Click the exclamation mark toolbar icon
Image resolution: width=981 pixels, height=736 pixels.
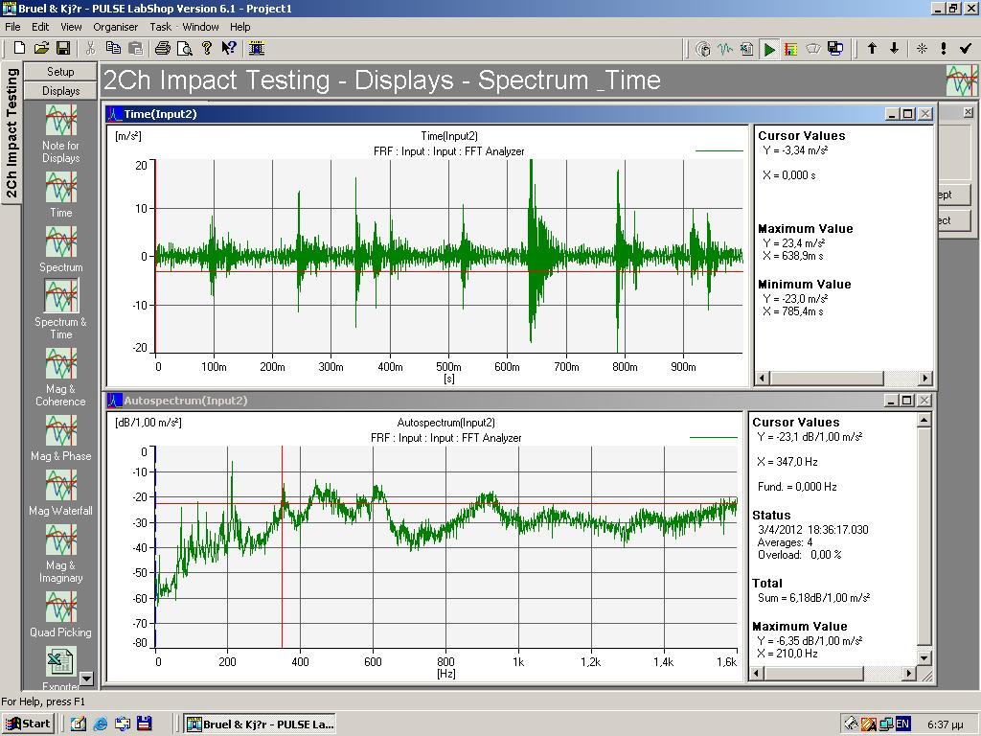point(944,48)
